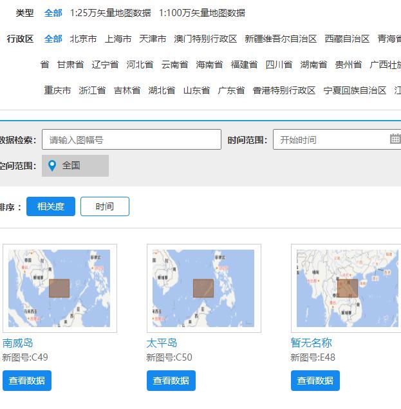Open the 南威岛 map thumbnail
Viewport: 401px width, 409px height.
[60, 288]
